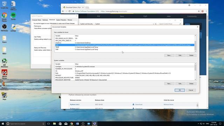Click the taskbar search box

pyautogui.click(x=26, y=124)
